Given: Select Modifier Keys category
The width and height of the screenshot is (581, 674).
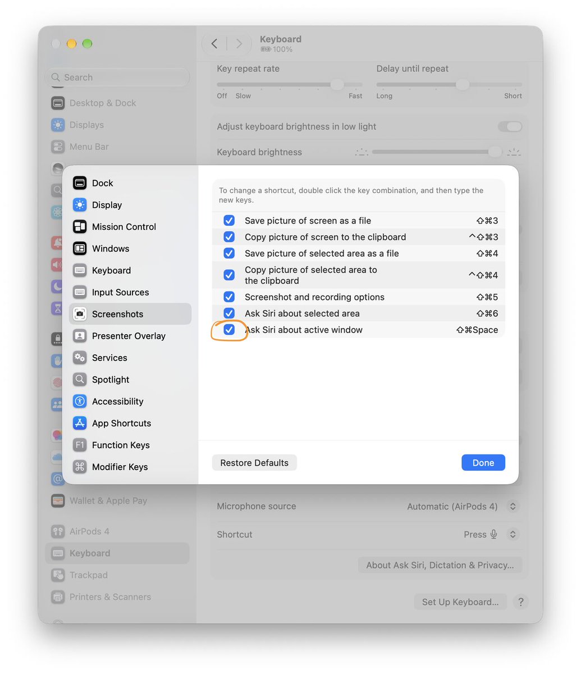Looking at the screenshot, I should click(130, 467).
